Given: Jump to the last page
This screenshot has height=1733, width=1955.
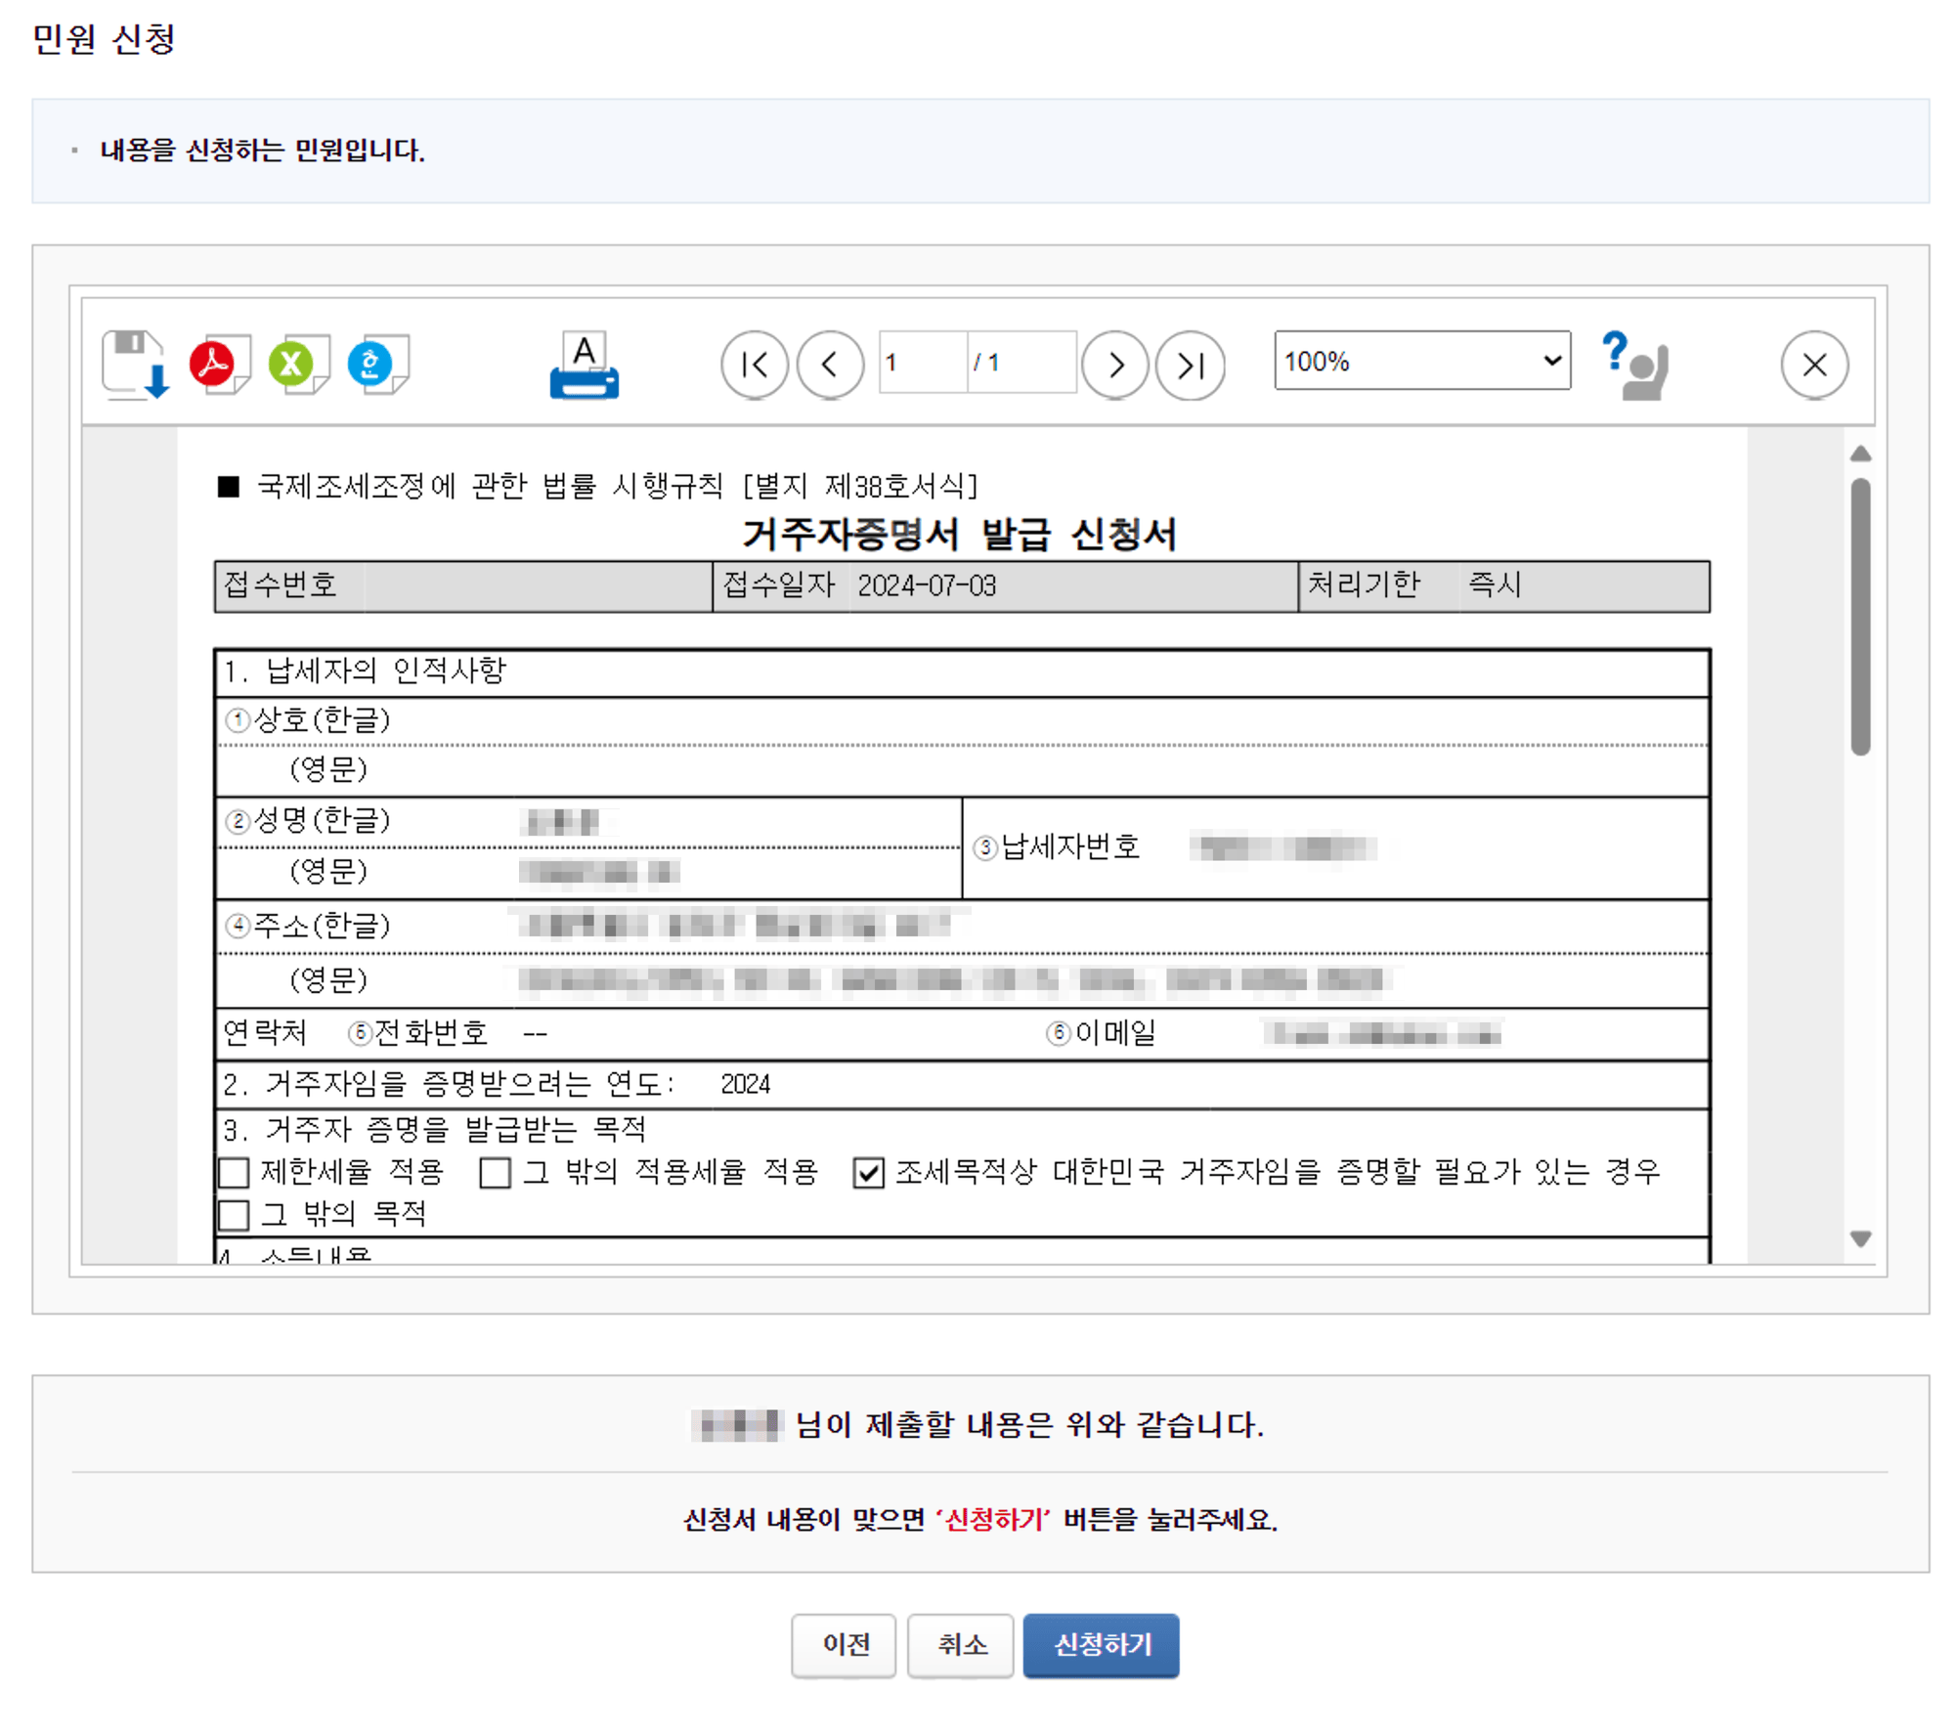Looking at the screenshot, I should pos(1190,365).
